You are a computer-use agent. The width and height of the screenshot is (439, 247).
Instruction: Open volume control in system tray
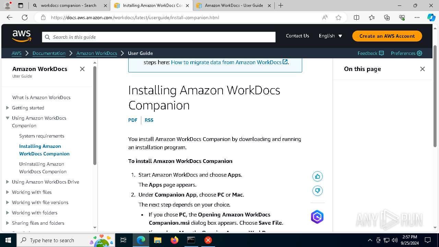395,240
